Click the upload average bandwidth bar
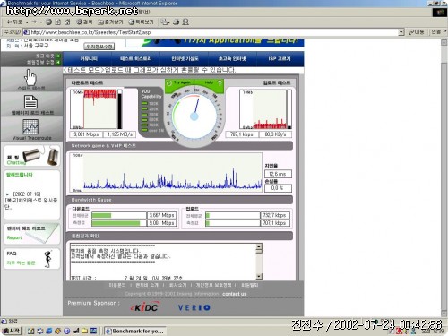This screenshot has height=336, width=448. (x=233, y=215)
